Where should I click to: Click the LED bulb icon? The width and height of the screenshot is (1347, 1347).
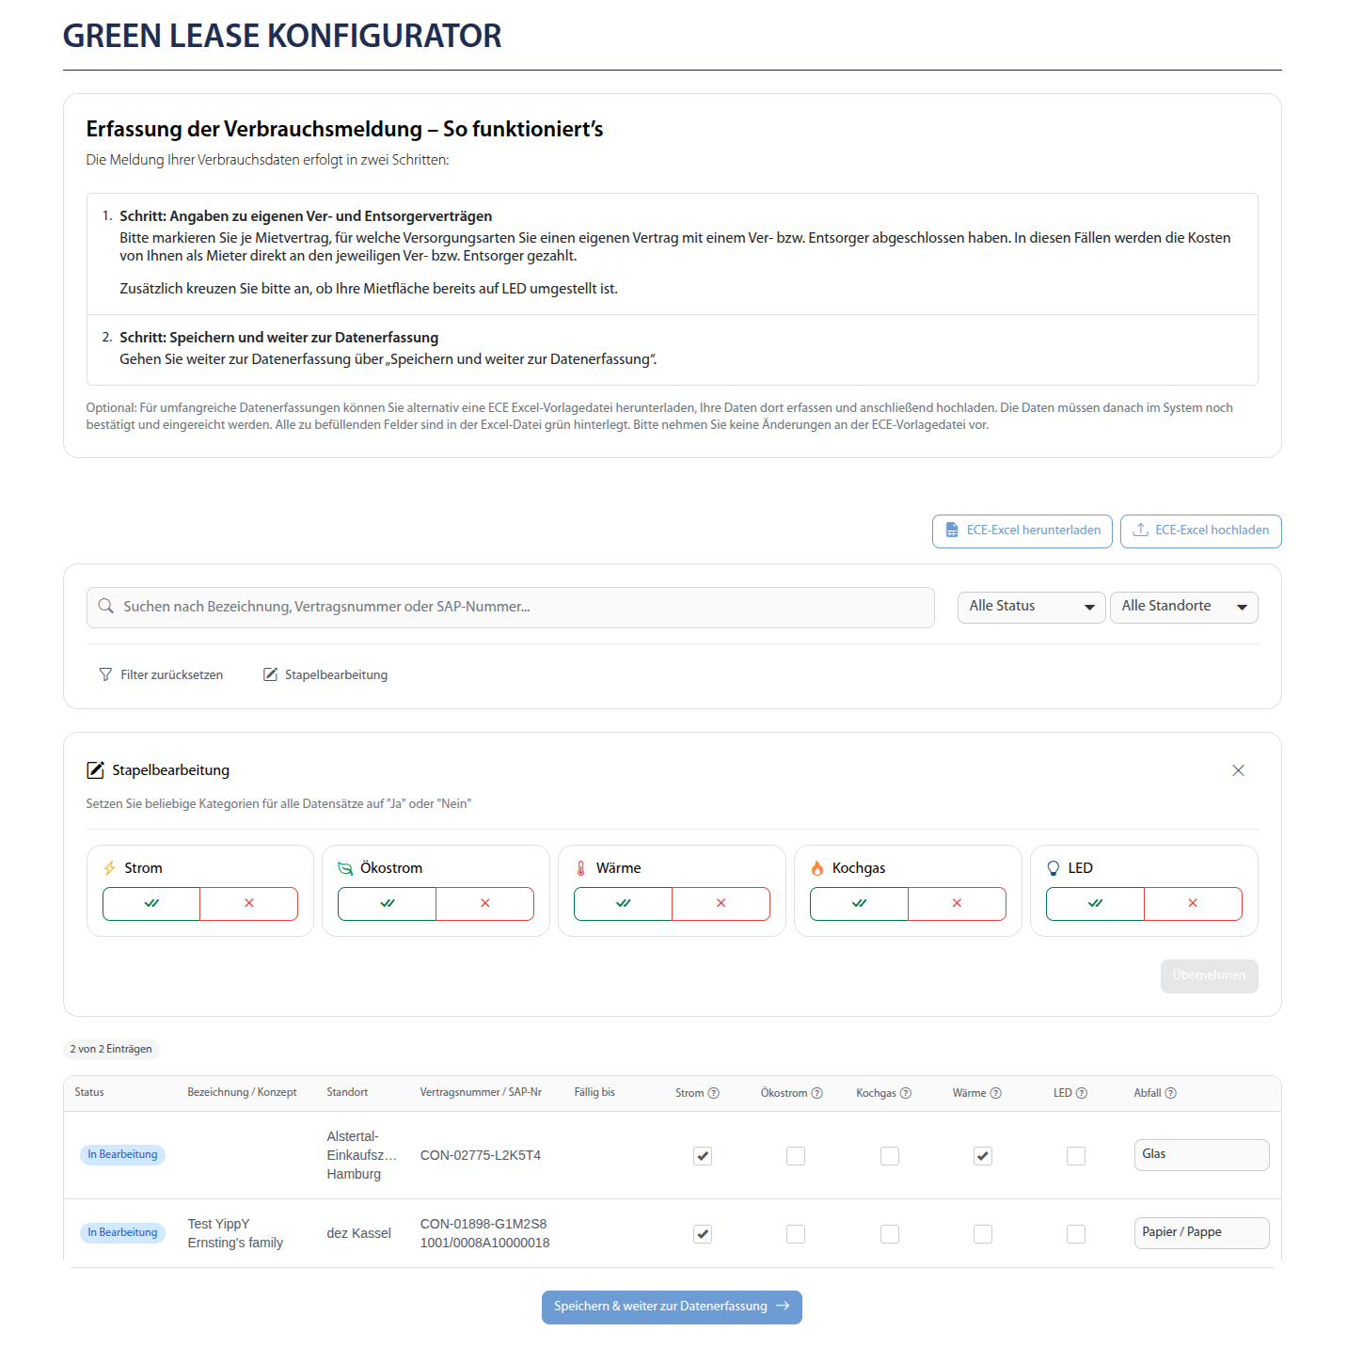pyautogui.click(x=1053, y=867)
